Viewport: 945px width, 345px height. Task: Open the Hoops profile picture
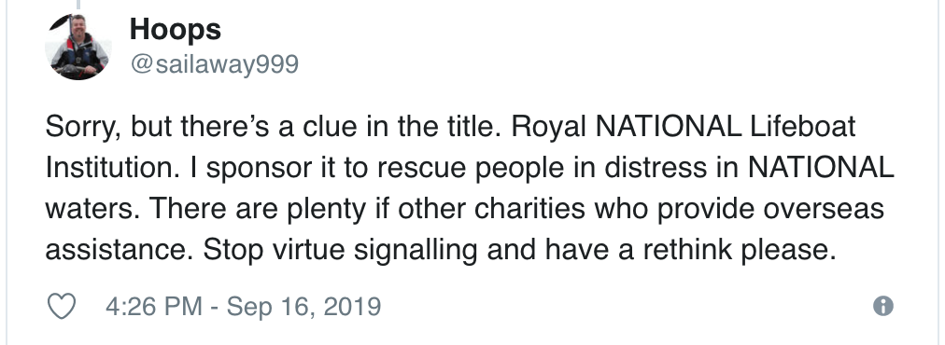click(78, 47)
